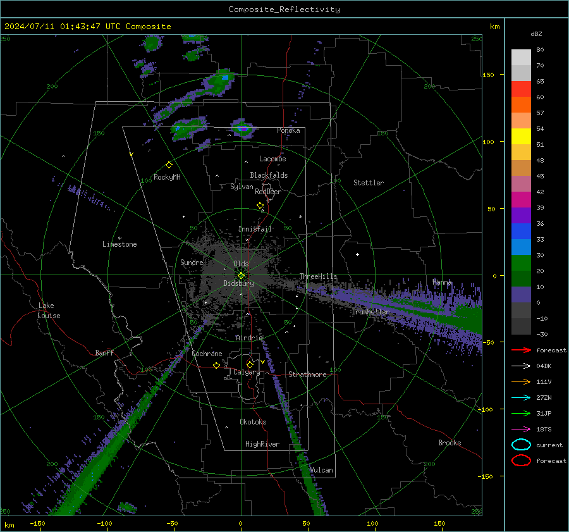Click the cyan 'current' ellipse icon
This screenshot has width=569, height=532.
point(521,445)
